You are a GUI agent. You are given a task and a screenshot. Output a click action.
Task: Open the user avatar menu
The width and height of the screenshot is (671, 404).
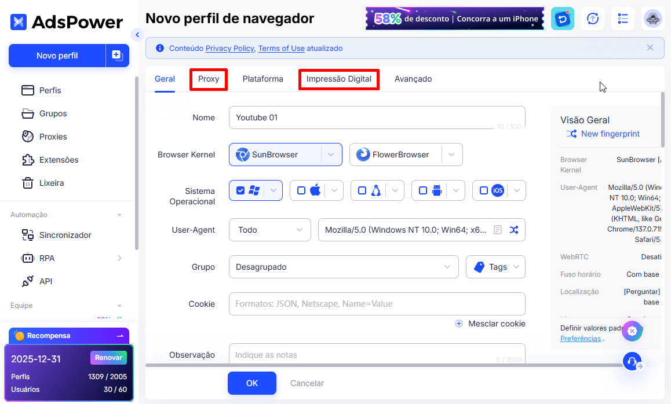652,19
